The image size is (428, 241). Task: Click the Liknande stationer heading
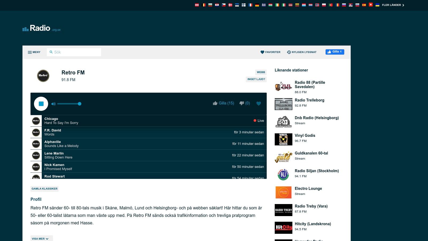coord(291,70)
